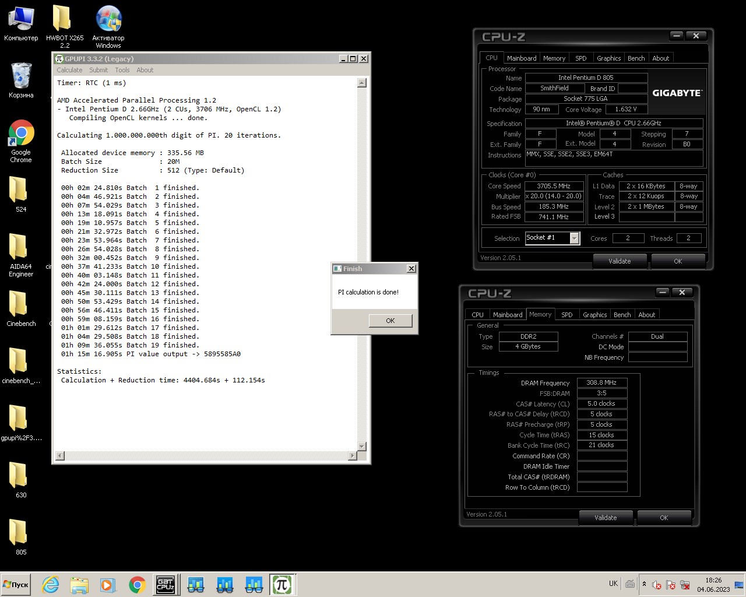Switch to Mainboard tab in lower CPU-Z
This screenshot has width=746, height=597.
tap(508, 315)
